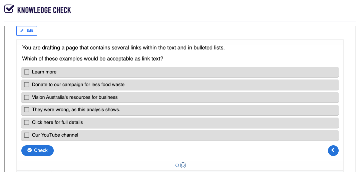Tick "Donate to our campaign" checkbox

27,85
